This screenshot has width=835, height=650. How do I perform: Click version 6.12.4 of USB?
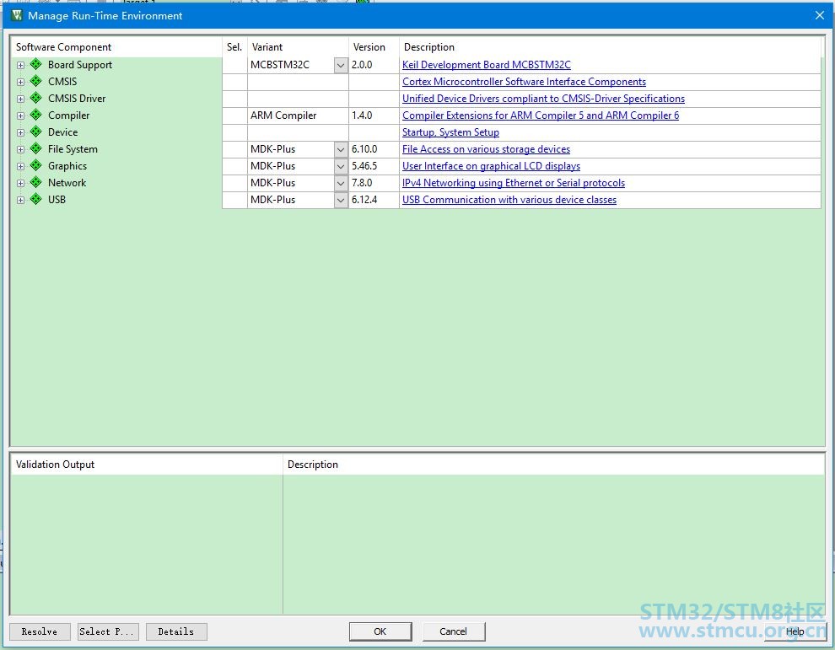click(374, 200)
